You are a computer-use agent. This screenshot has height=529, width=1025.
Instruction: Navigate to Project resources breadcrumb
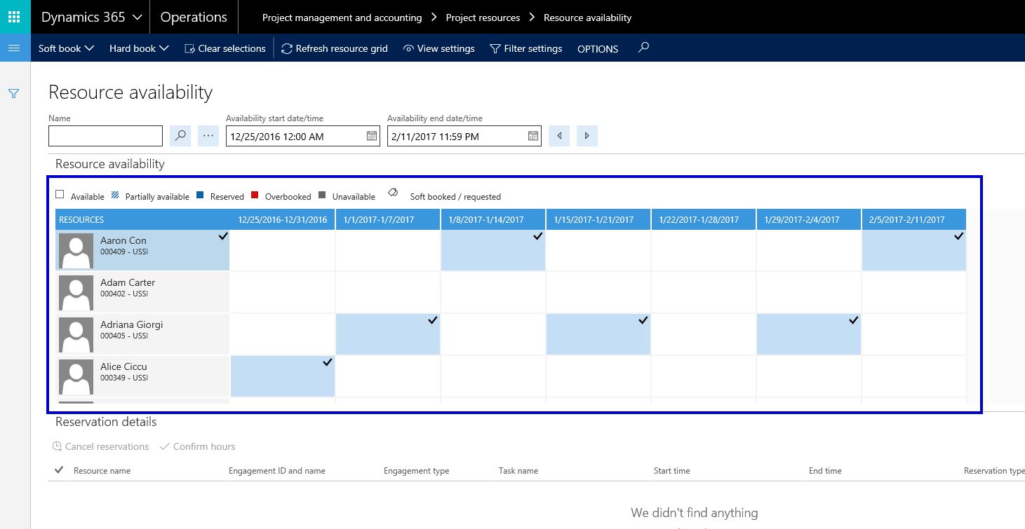point(483,18)
